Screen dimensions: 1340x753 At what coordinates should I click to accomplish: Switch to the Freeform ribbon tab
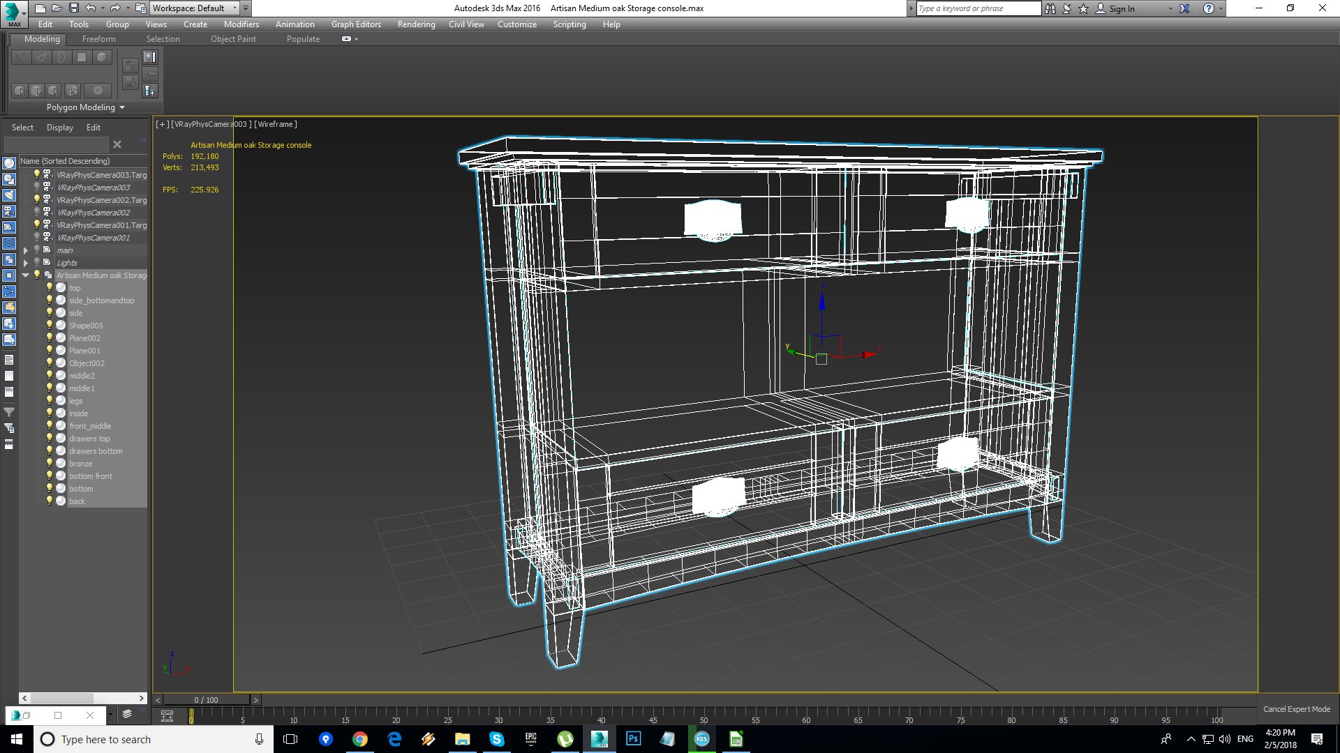tap(98, 39)
